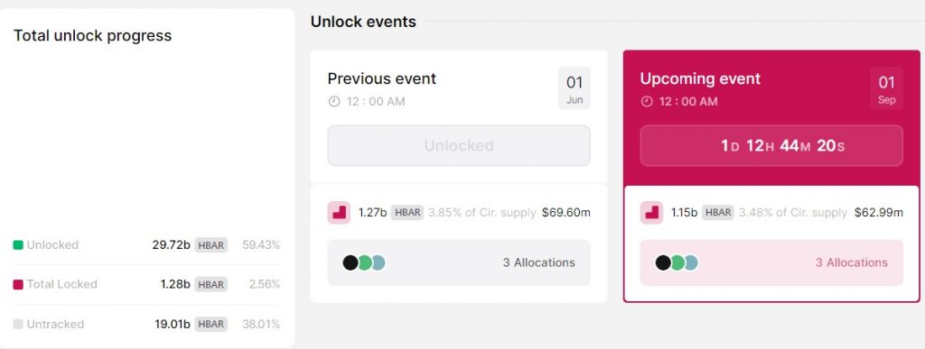Image resolution: width=925 pixels, height=349 pixels.
Task: Open the 01 Sep date badge
Action: point(887,88)
